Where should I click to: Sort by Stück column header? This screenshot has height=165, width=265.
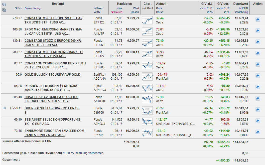18,8
